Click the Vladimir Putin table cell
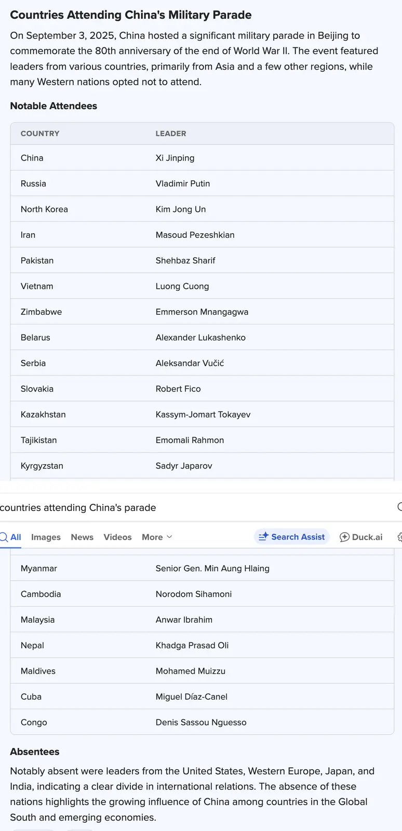Image resolution: width=402 pixels, height=831 pixels. tap(183, 183)
